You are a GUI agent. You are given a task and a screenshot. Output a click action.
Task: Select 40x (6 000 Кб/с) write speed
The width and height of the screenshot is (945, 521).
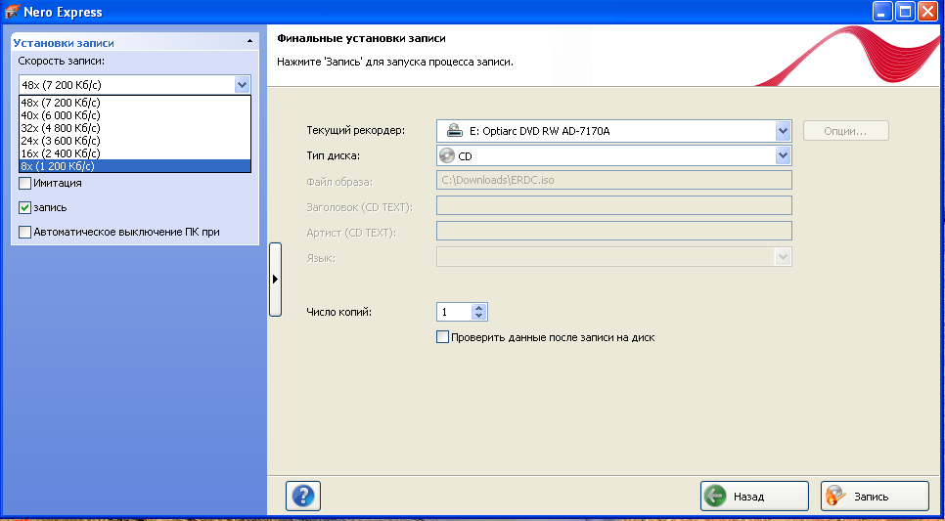pyautogui.click(x=135, y=115)
